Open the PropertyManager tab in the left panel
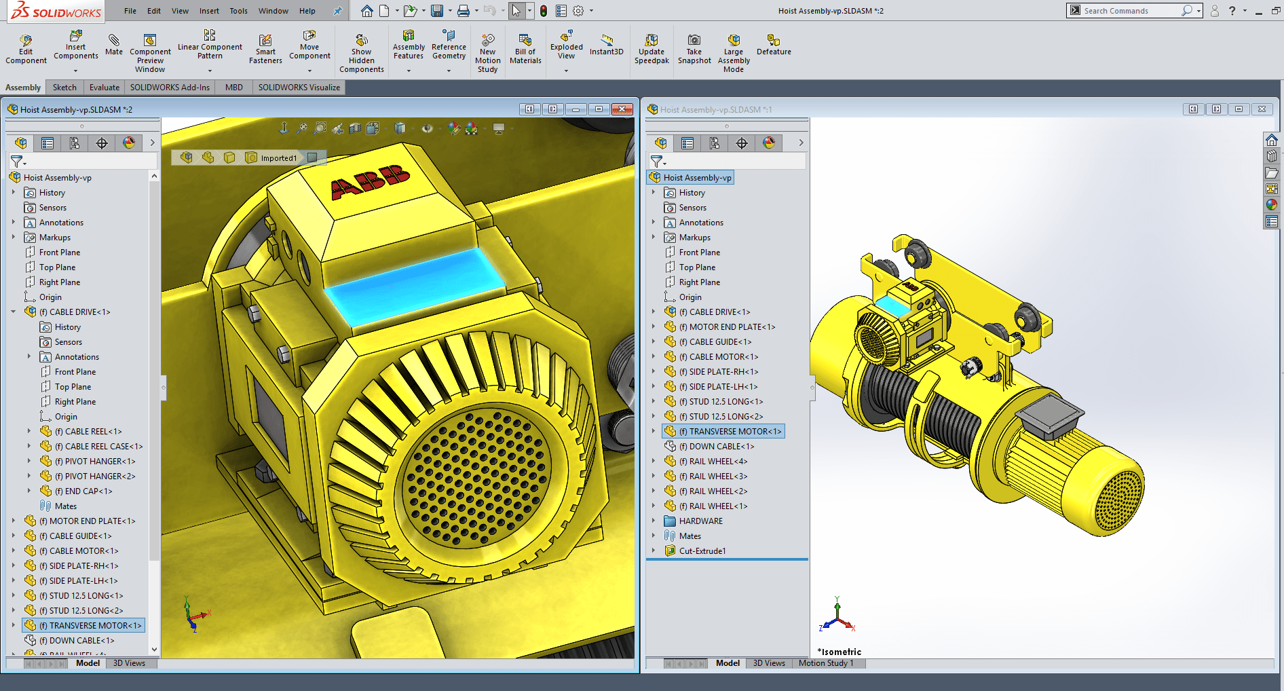The image size is (1284, 691). (x=47, y=143)
